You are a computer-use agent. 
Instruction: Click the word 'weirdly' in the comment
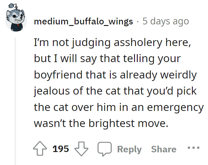pyautogui.click(x=178, y=75)
